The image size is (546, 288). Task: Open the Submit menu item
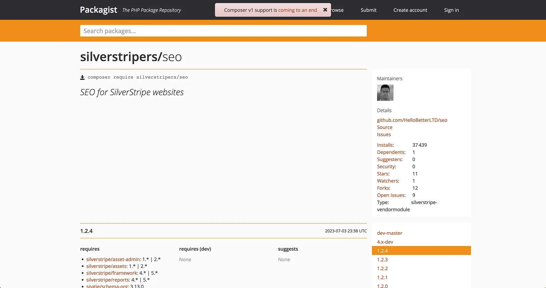(369, 10)
